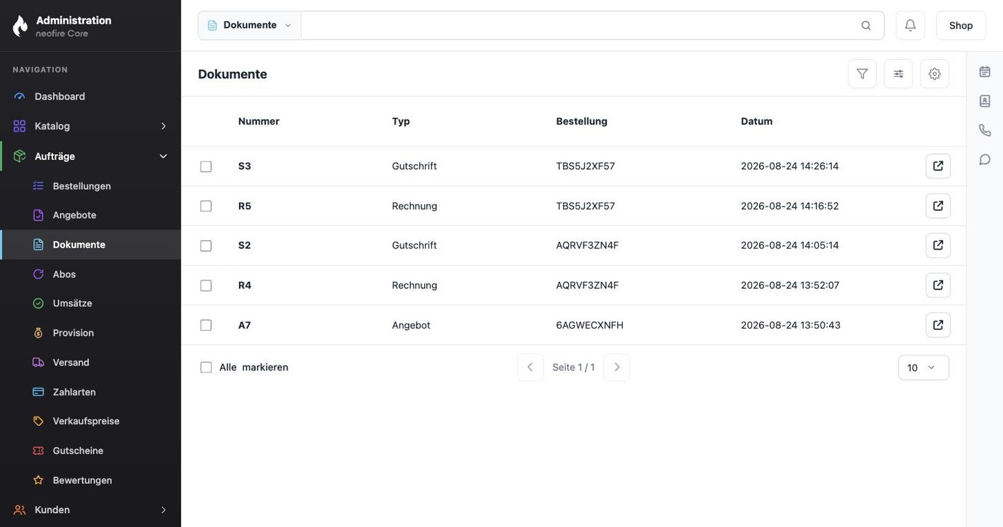Viewport: 1003px width, 527px height.
Task: Go to the next page arrow
Action: [x=616, y=368]
